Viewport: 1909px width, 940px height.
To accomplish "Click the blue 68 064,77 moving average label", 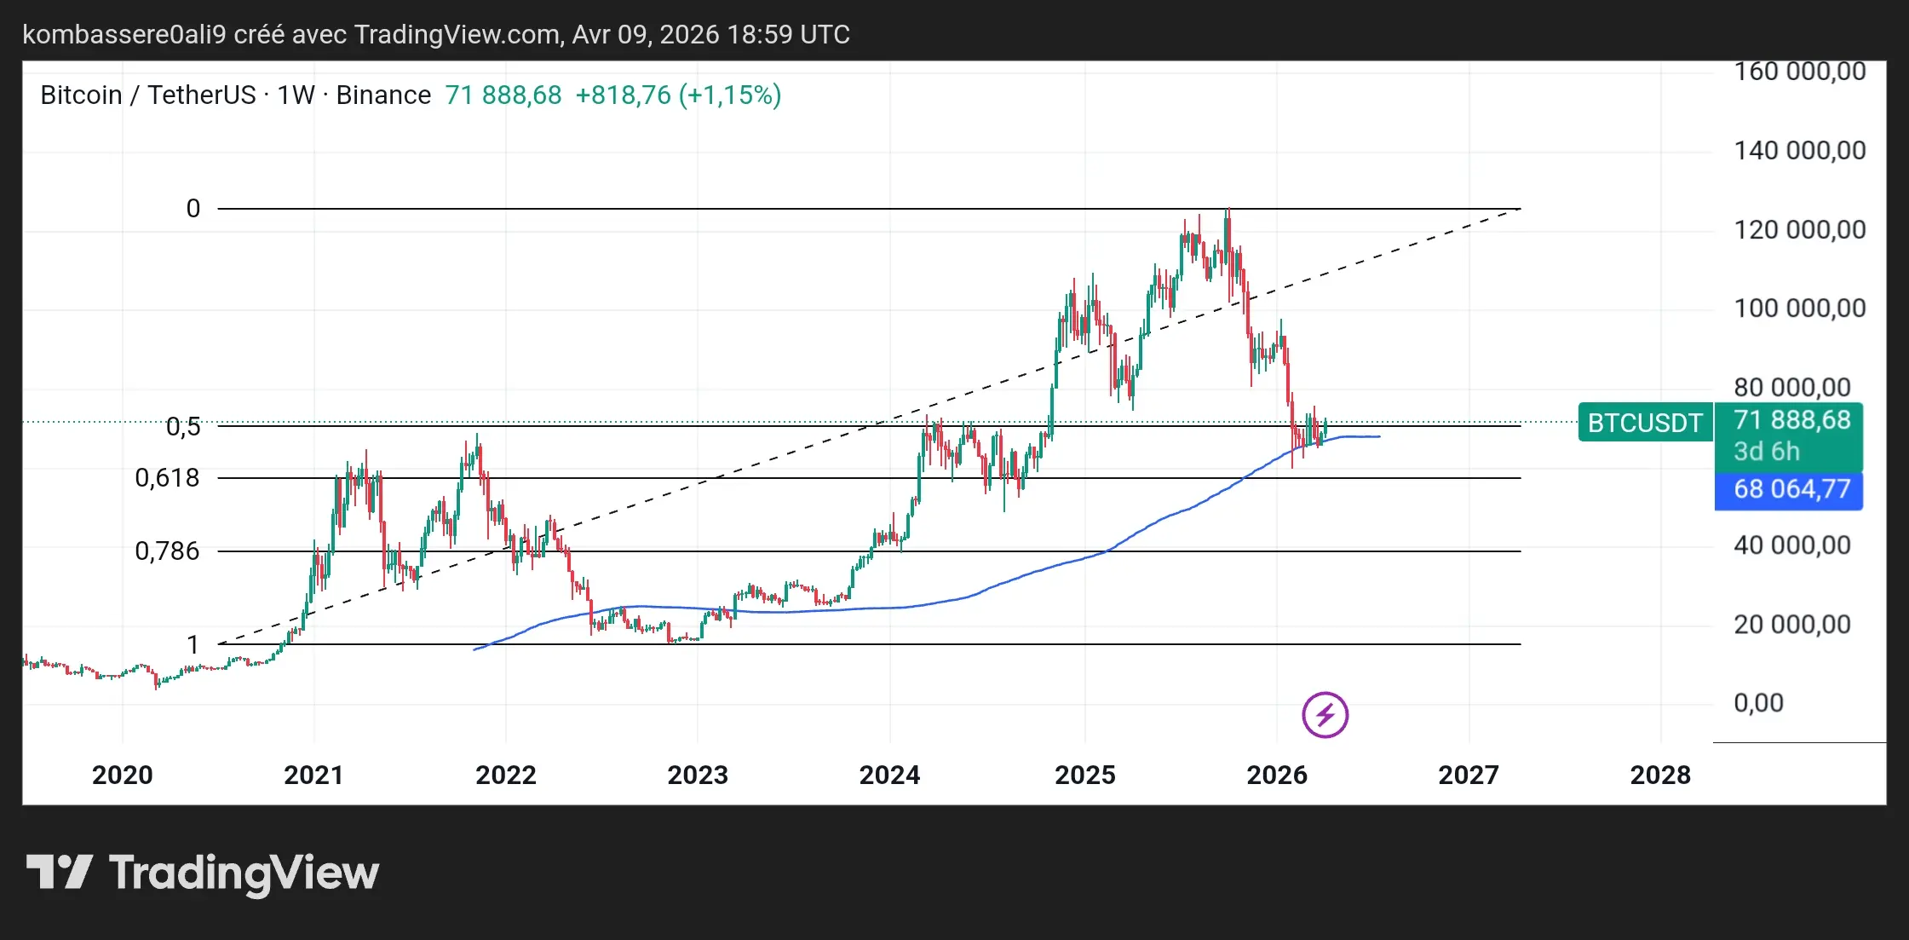I will 1791,489.
